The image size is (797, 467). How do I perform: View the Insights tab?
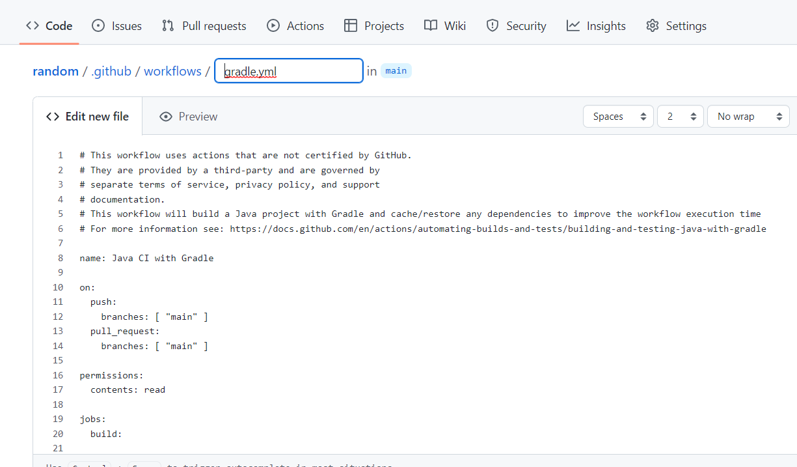point(596,26)
